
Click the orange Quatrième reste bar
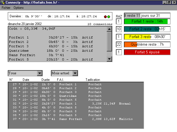[147, 45]
